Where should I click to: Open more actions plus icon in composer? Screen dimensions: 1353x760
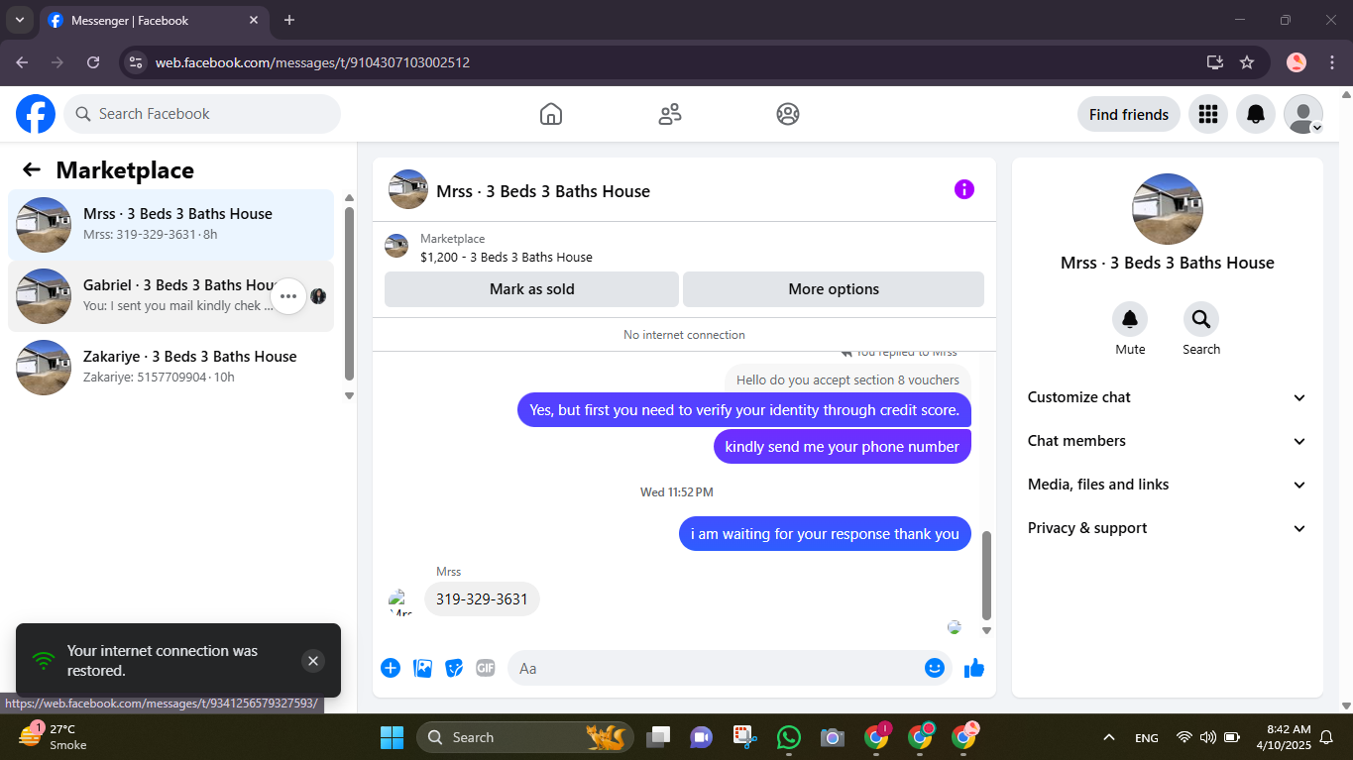pyautogui.click(x=391, y=668)
